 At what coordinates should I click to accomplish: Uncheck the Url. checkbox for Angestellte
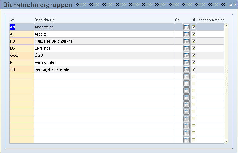click(x=194, y=27)
